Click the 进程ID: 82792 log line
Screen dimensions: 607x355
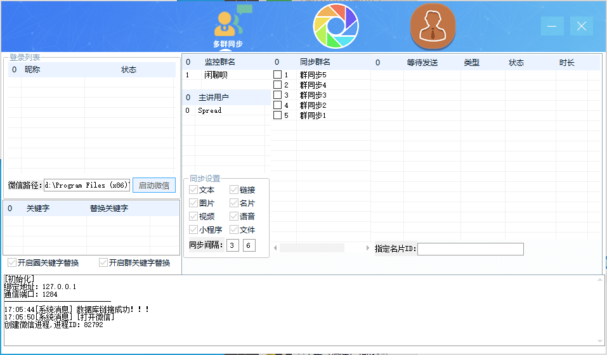tap(54, 325)
